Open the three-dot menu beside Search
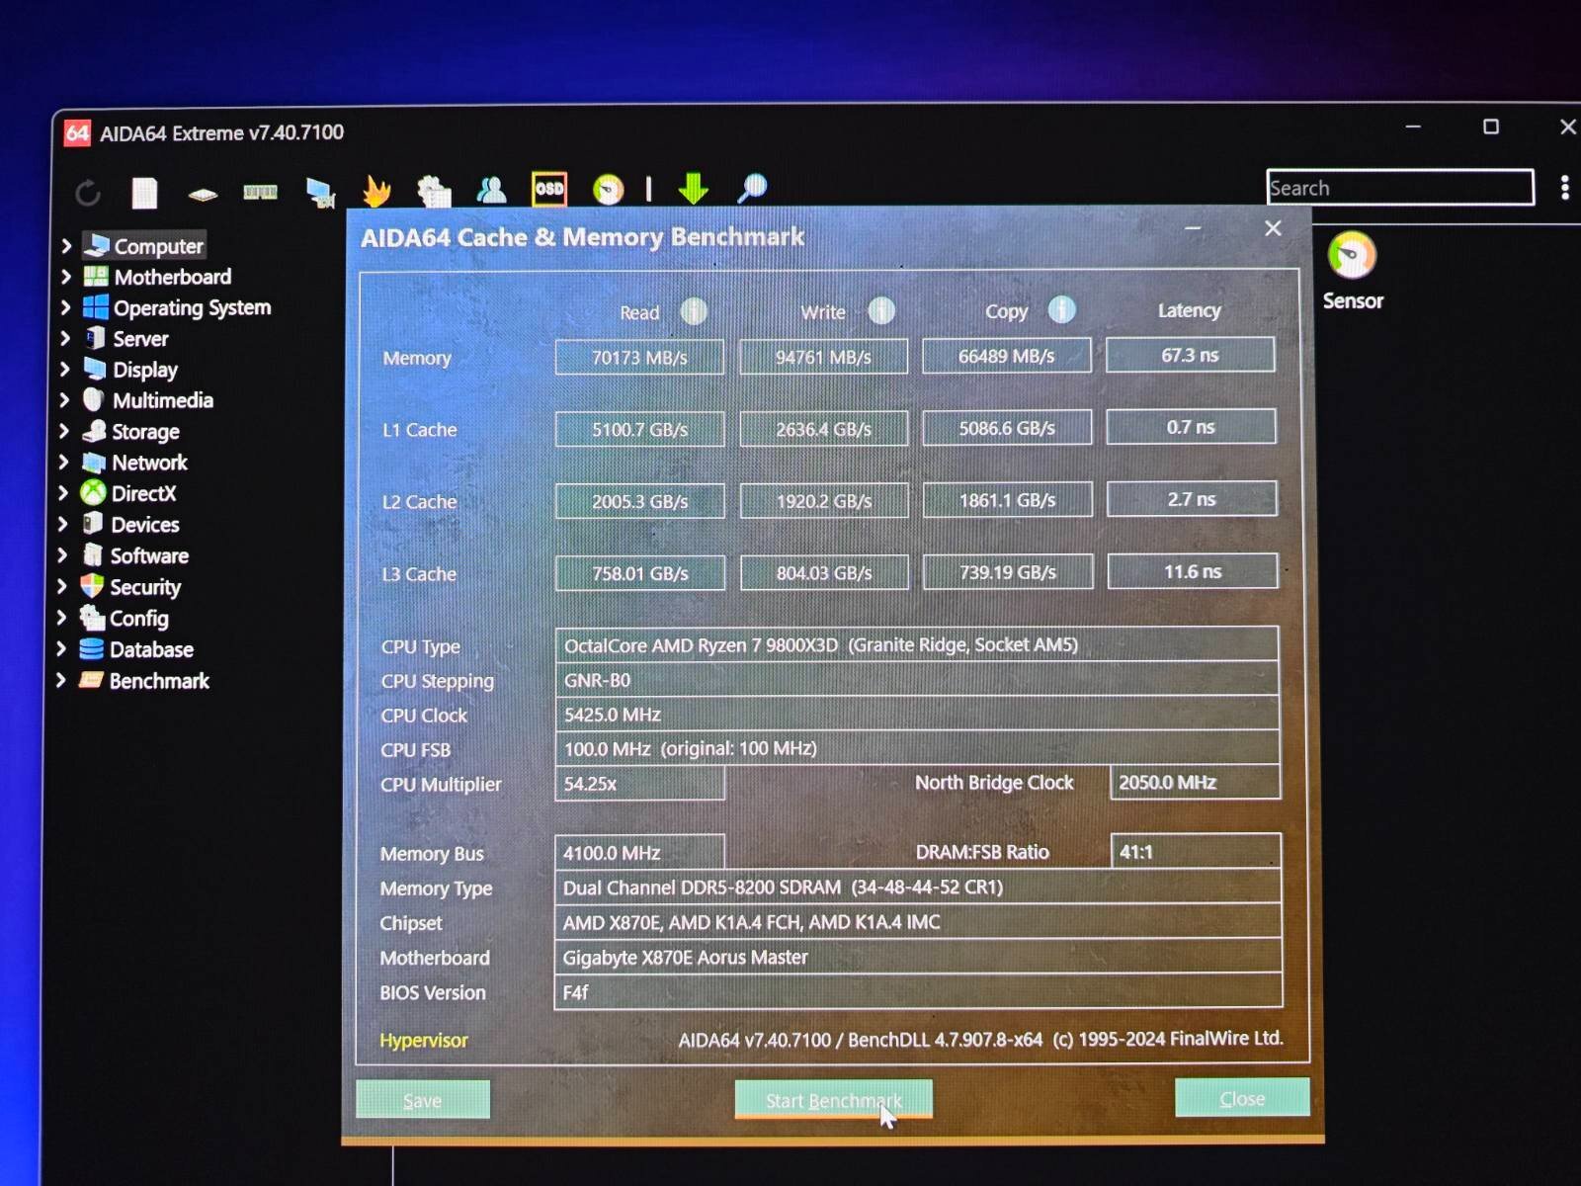Image resolution: width=1581 pixels, height=1186 pixels. click(1565, 187)
